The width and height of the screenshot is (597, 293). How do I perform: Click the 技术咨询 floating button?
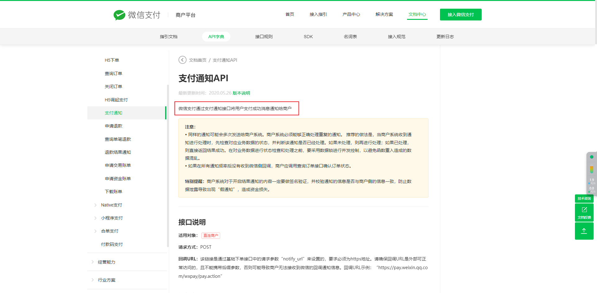[x=584, y=198]
